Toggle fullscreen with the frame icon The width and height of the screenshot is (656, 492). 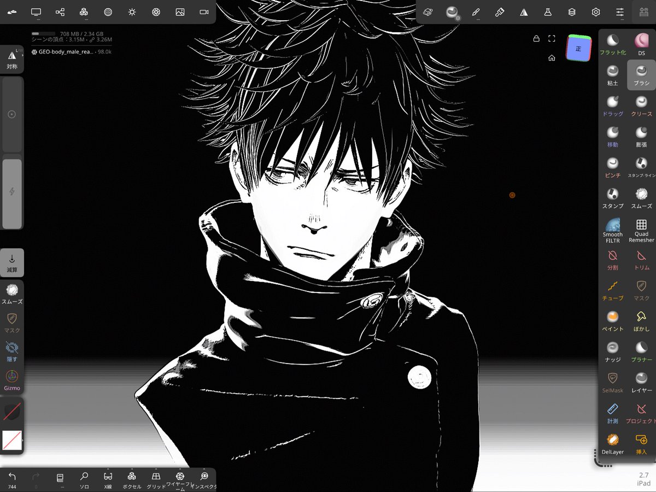pyautogui.click(x=552, y=39)
